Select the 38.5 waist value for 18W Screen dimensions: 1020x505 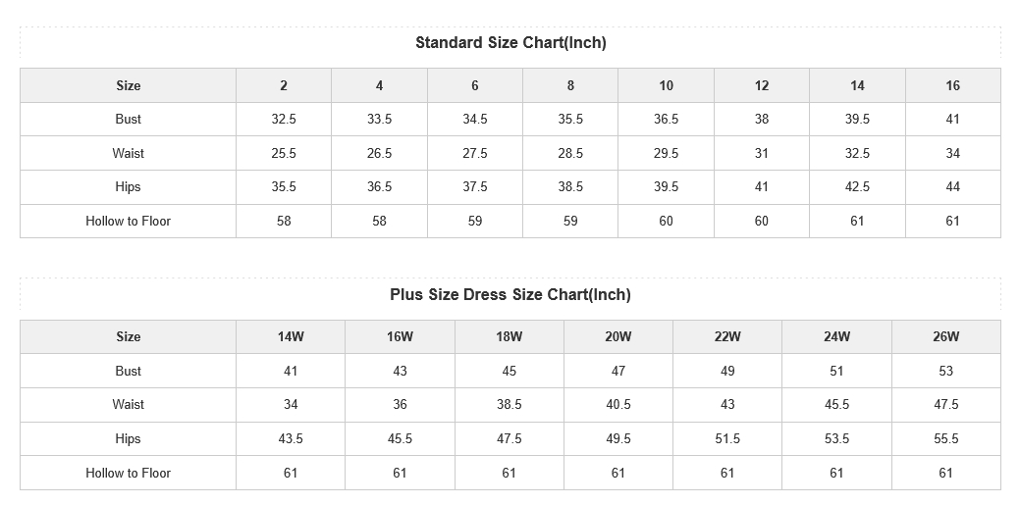tap(509, 404)
